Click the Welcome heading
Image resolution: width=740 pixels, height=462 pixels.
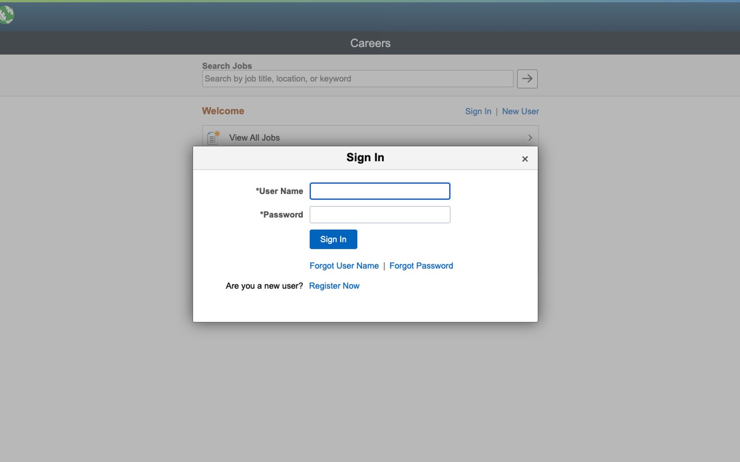[x=223, y=111]
